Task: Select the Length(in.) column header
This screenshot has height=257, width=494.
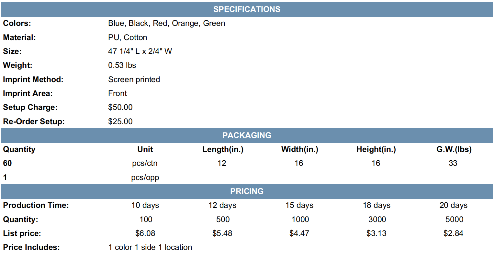Action: (x=223, y=149)
